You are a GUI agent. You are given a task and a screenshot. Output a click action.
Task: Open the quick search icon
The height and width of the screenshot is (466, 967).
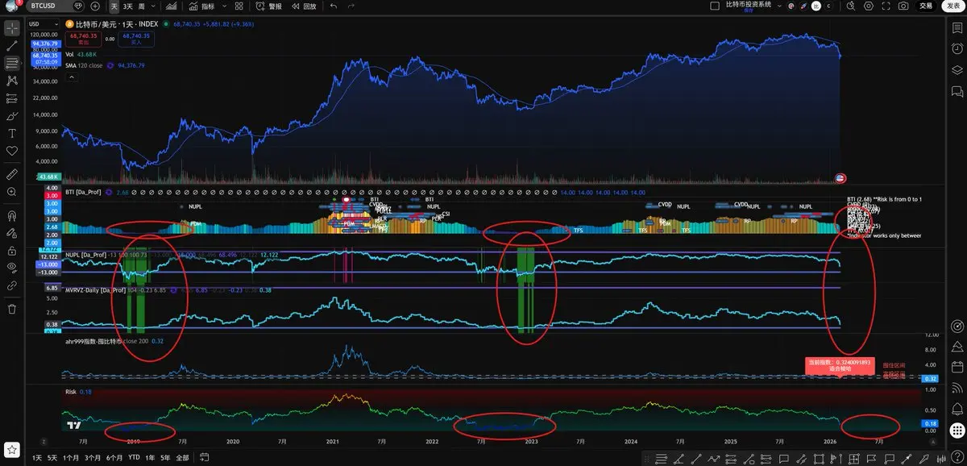coord(851,6)
